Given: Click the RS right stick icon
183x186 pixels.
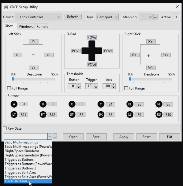Looking at the screenshot, I should pos(159,115).
